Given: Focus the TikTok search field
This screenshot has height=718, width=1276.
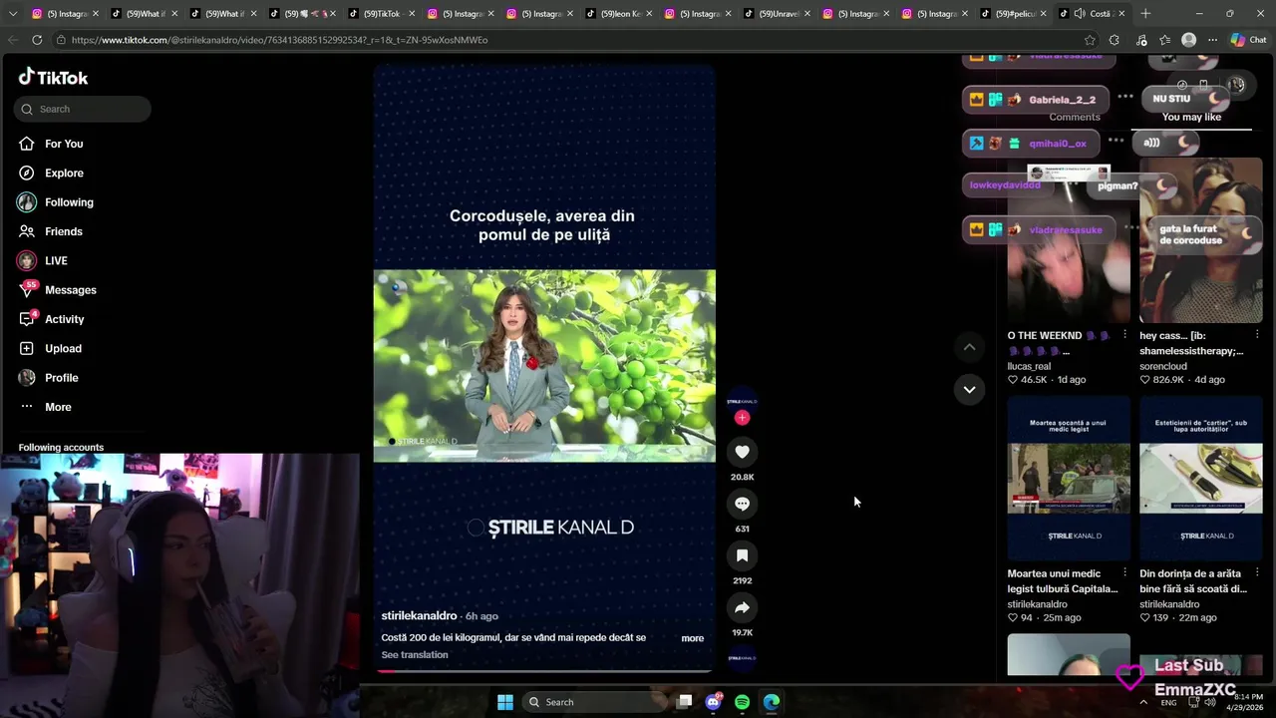Looking at the screenshot, I should point(84,109).
